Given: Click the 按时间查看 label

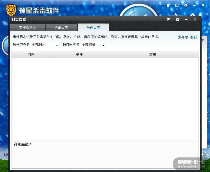Looking at the screenshot, I should tap(71, 45).
